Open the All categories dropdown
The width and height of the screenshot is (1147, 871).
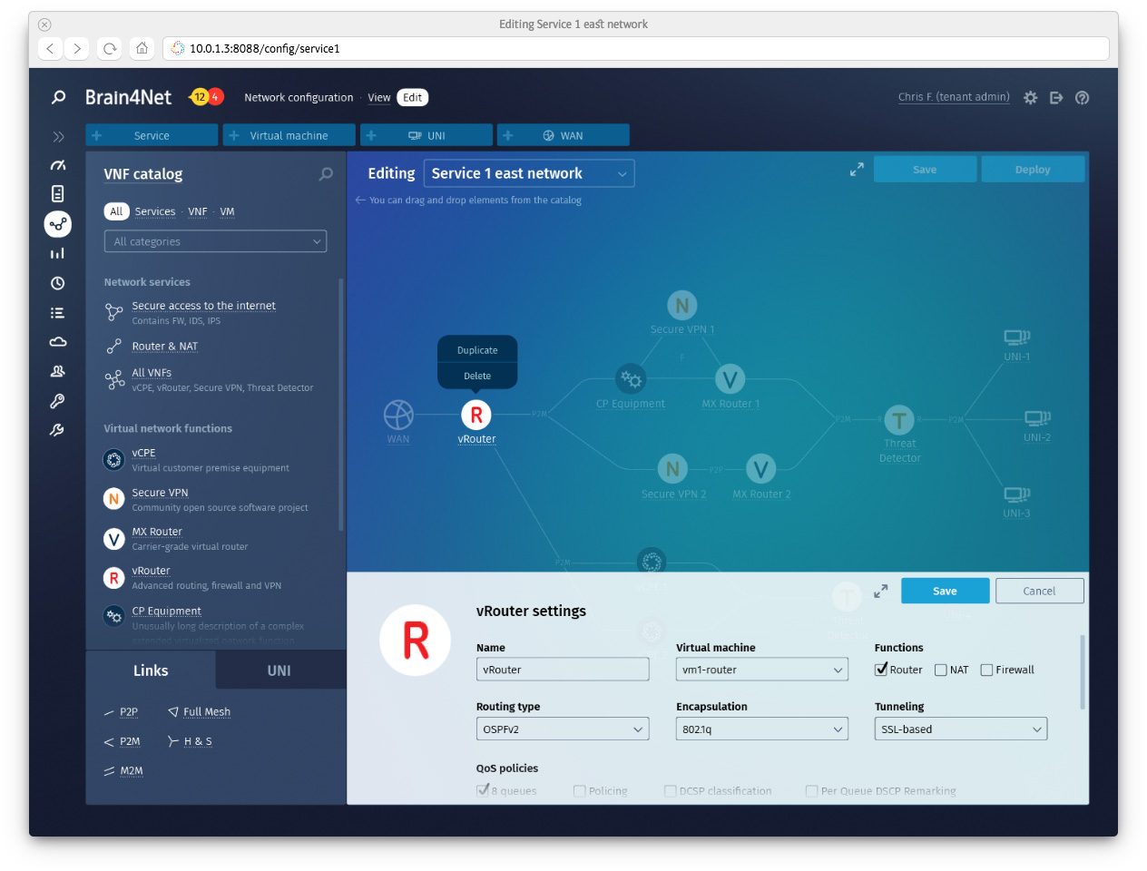(215, 241)
